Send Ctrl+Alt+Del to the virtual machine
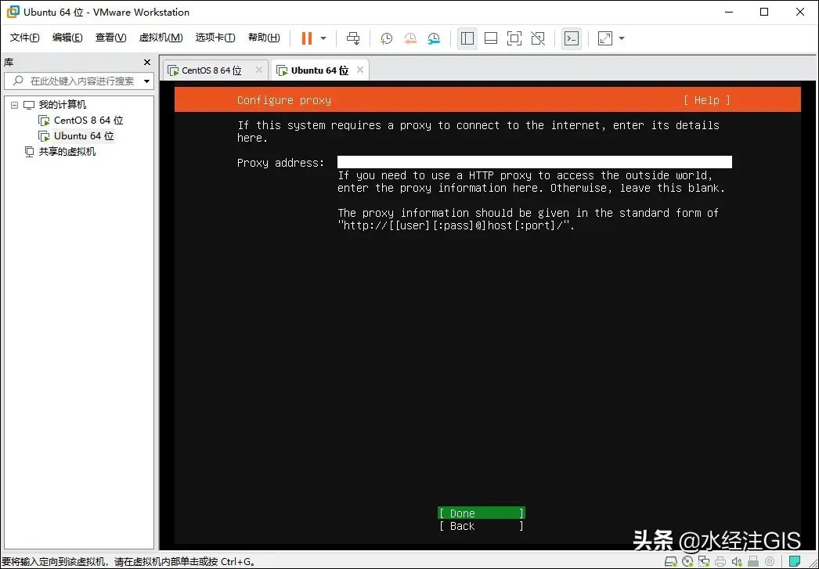819x569 pixels. click(352, 38)
